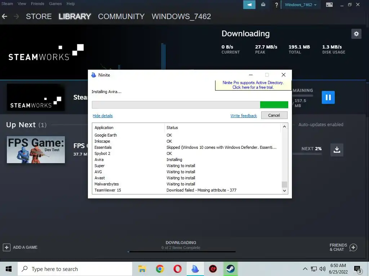Expand the Windows_7462 account dropdown
Image resolution: width=369 pixels, height=276 pixels.
coord(301,5)
